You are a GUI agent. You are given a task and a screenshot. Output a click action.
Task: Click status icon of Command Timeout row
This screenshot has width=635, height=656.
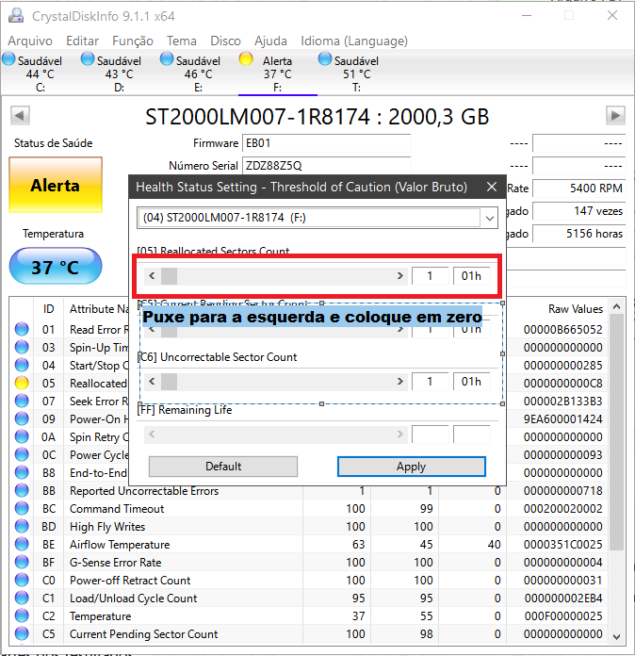pos(22,508)
